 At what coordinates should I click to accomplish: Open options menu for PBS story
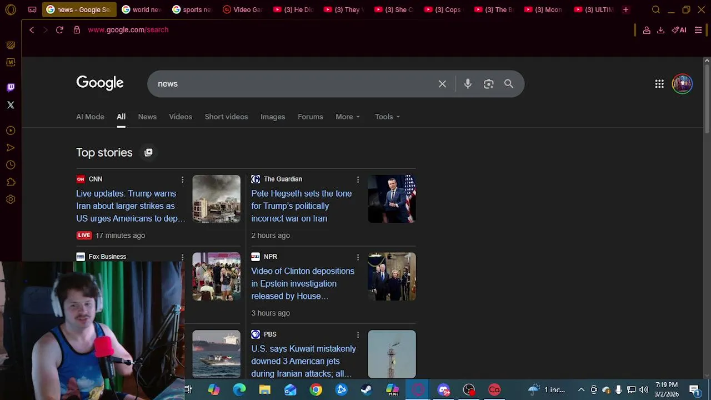358,335
